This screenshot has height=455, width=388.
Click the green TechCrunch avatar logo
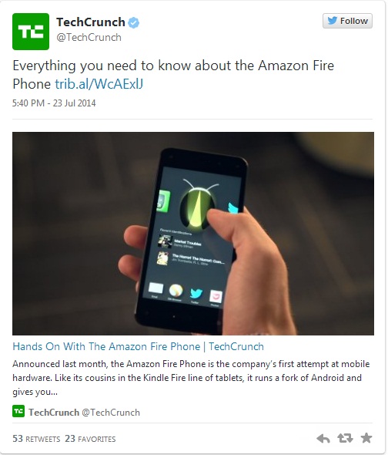pyautogui.click(x=31, y=32)
